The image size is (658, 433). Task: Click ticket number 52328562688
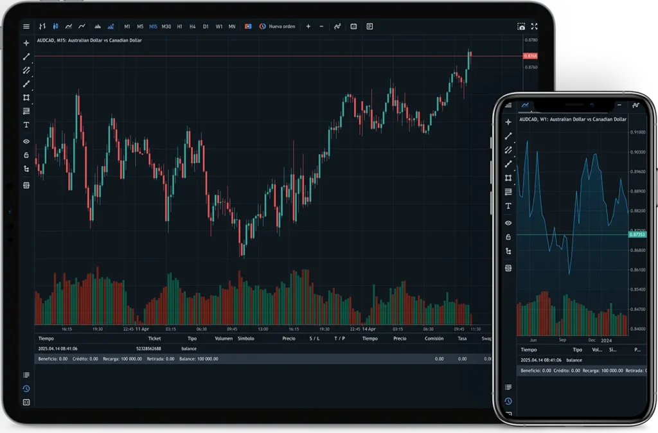(148, 349)
